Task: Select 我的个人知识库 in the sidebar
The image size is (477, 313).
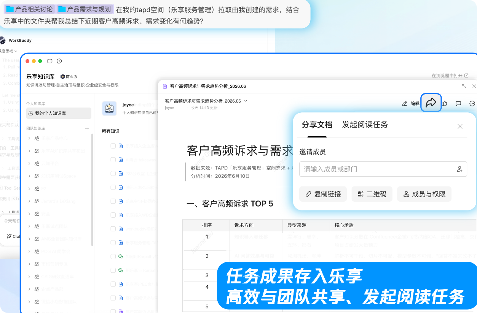Action: coord(59,113)
